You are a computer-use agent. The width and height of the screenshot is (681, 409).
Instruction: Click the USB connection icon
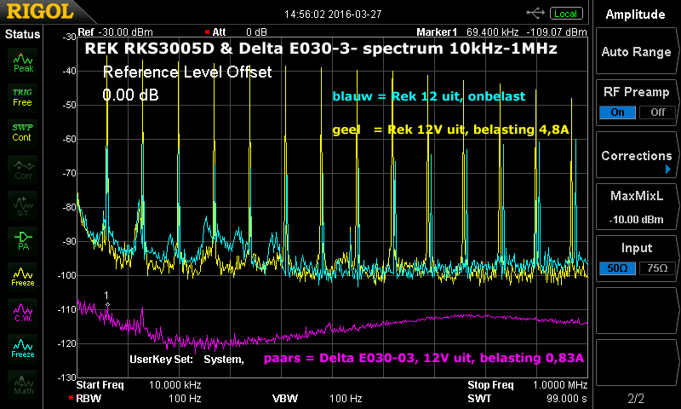[x=535, y=13]
